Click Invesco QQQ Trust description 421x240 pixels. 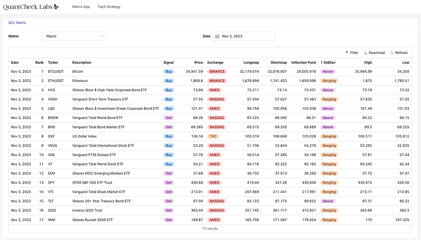87,211
